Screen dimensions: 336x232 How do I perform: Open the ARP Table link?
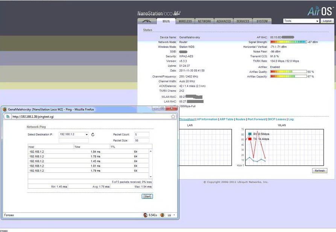click(x=227, y=119)
